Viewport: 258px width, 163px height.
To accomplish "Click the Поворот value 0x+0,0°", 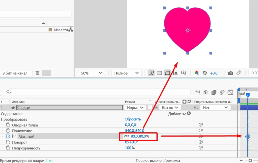I will tap(131, 142).
